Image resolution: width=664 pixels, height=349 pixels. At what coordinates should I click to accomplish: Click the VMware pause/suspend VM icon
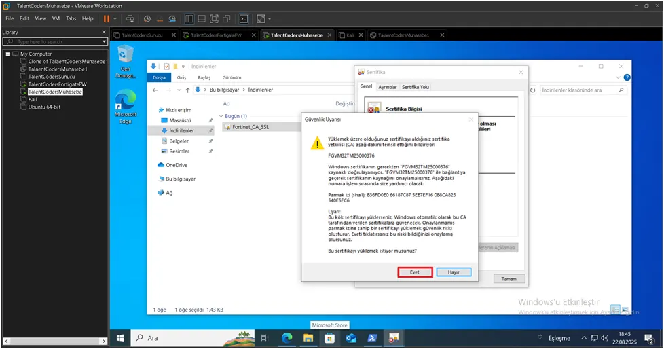coord(107,18)
